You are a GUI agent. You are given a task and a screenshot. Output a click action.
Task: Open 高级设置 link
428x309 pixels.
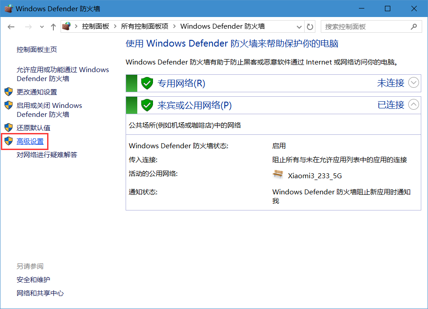coord(30,142)
